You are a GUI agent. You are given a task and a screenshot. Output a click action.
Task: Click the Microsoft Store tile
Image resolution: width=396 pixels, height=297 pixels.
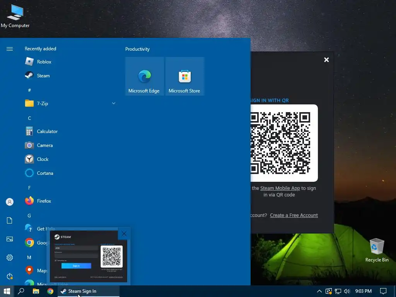click(x=184, y=76)
